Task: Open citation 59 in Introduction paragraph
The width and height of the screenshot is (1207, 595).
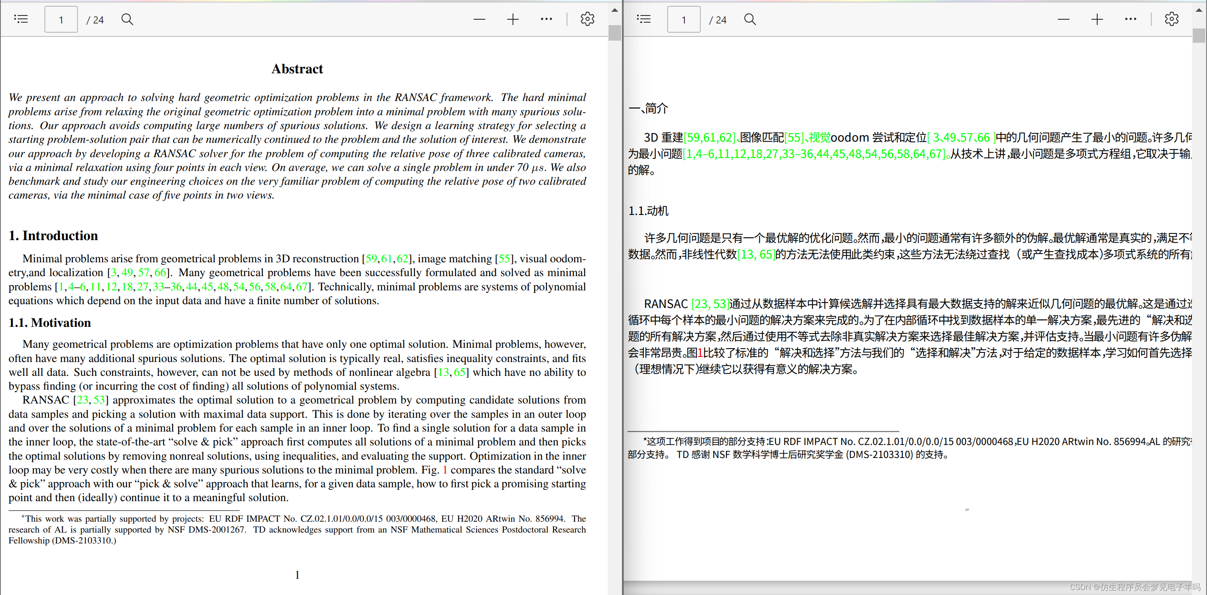Action: pyautogui.click(x=371, y=259)
